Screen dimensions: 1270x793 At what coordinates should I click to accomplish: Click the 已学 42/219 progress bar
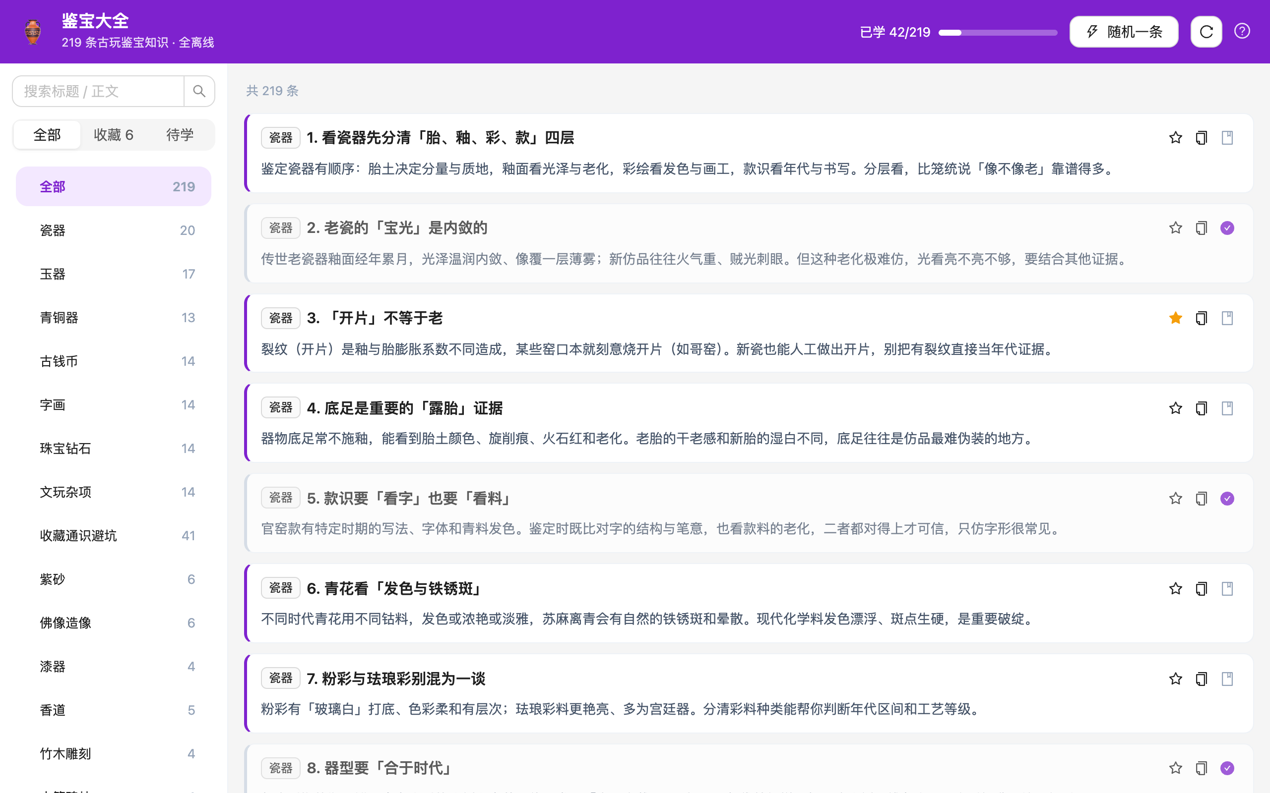(x=998, y=33)
